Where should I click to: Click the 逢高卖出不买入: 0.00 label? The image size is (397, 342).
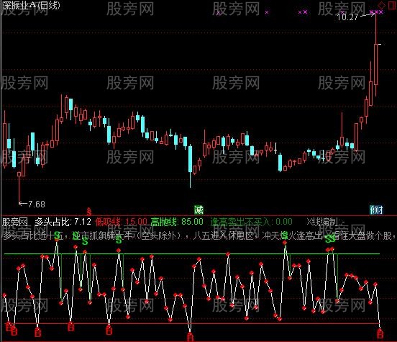click(252, 222)
